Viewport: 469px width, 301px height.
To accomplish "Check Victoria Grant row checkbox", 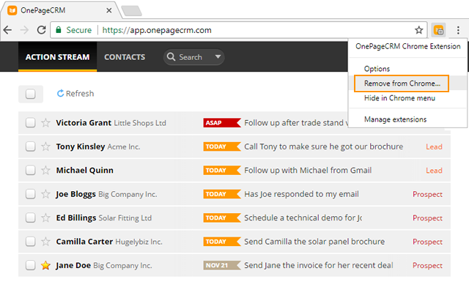I will (x=31, y=122).
